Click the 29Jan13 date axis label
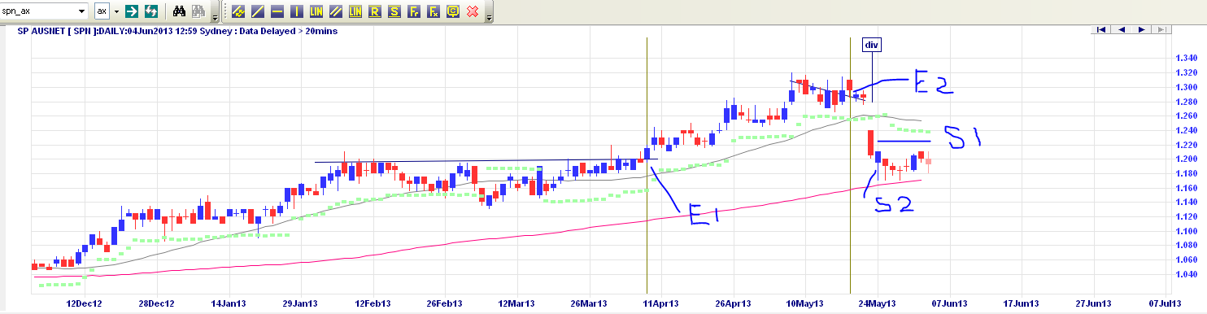Viewport: 1207px width, 314px height. coord(300,304)
